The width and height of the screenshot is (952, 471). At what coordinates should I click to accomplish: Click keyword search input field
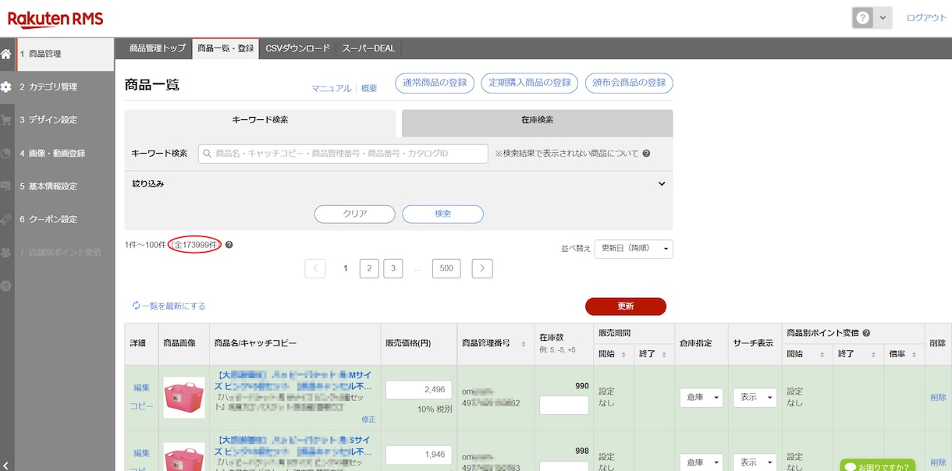[x=343, y=154]
